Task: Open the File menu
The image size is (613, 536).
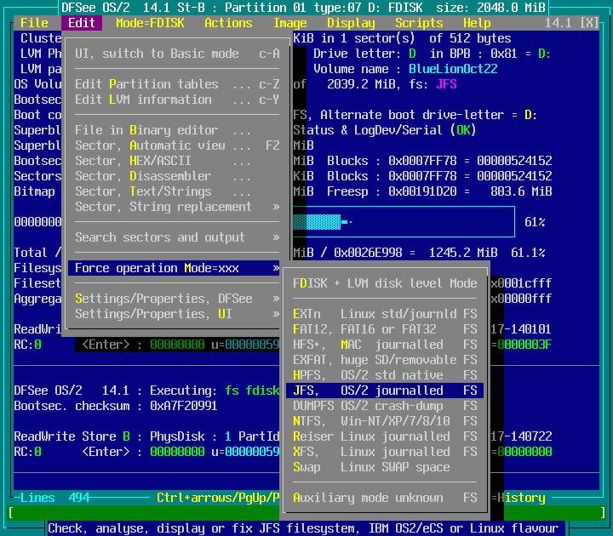Action: click(34, 23)
